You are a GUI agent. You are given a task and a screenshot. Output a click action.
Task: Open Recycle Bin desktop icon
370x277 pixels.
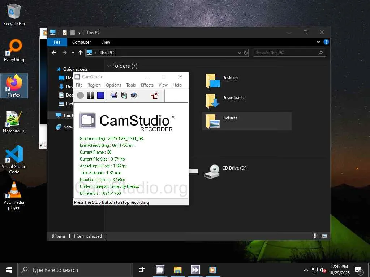tap(14, 15)
